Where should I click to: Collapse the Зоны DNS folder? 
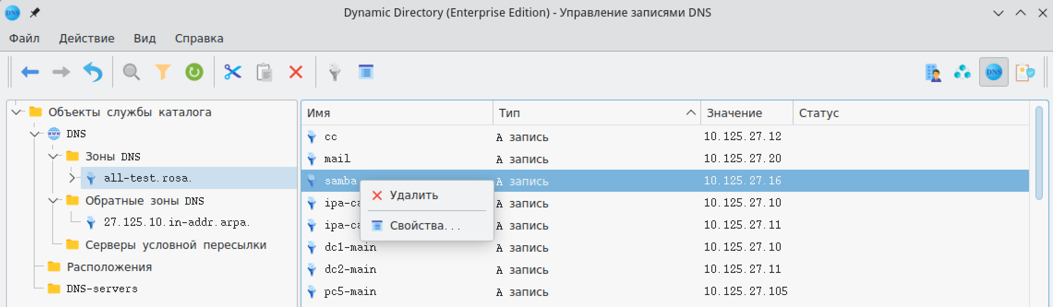(x=54, y=156)
